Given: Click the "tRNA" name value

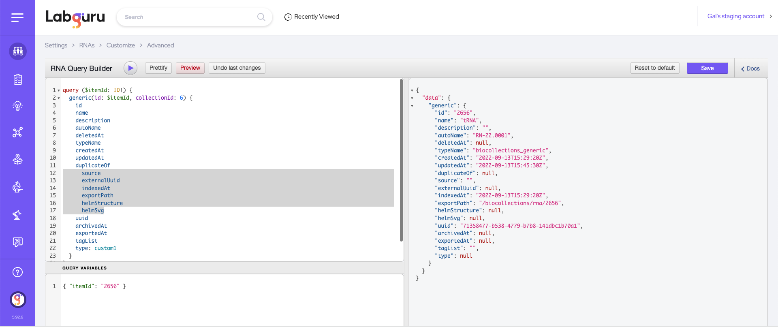Looking at the screenshot, I should (469, 121).
